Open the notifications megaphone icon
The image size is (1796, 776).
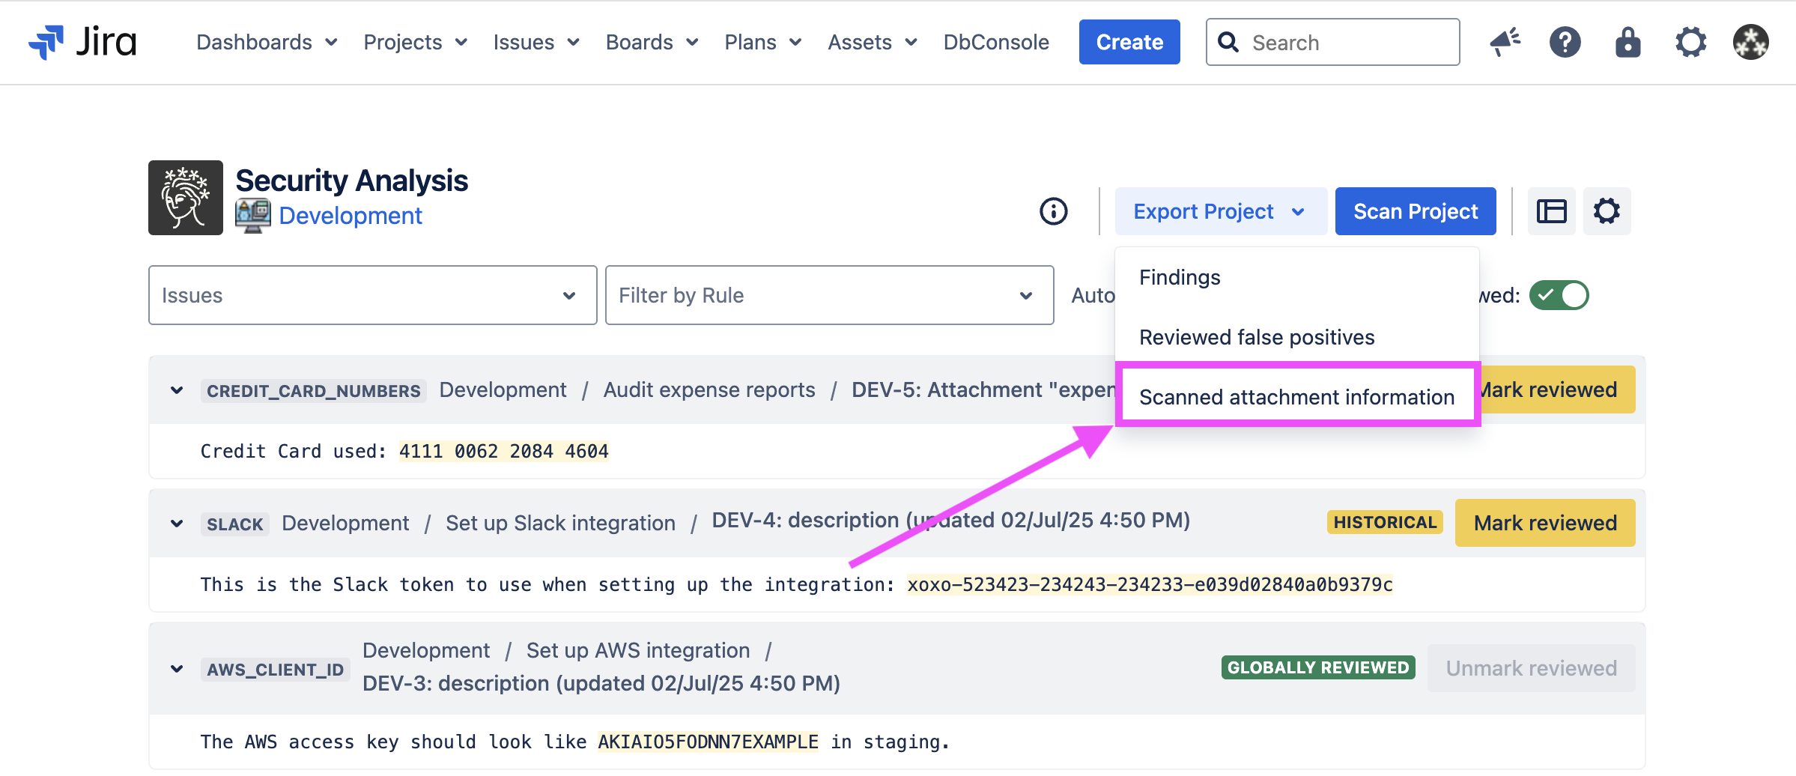pyautogui.click(x=1504, y=42)
